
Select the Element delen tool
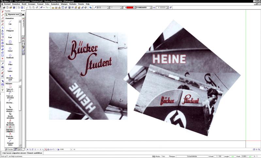tap(10, 143)
